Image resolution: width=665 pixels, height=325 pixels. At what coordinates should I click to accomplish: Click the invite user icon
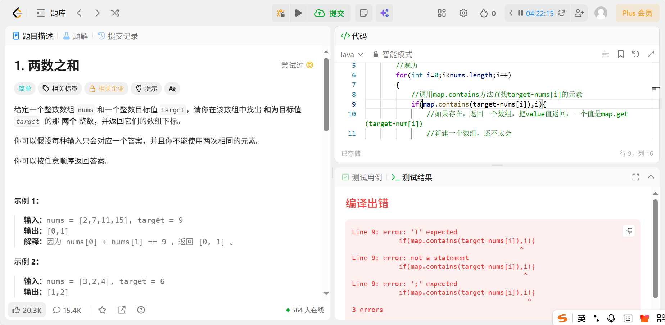pyautogui.click(x=579, y=13)
